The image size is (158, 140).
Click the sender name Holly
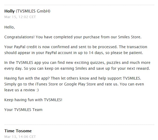pyautogui.click(x=9, y=11)
